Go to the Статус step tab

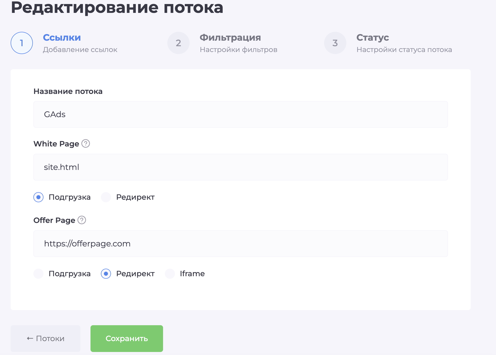click(373, 38)
